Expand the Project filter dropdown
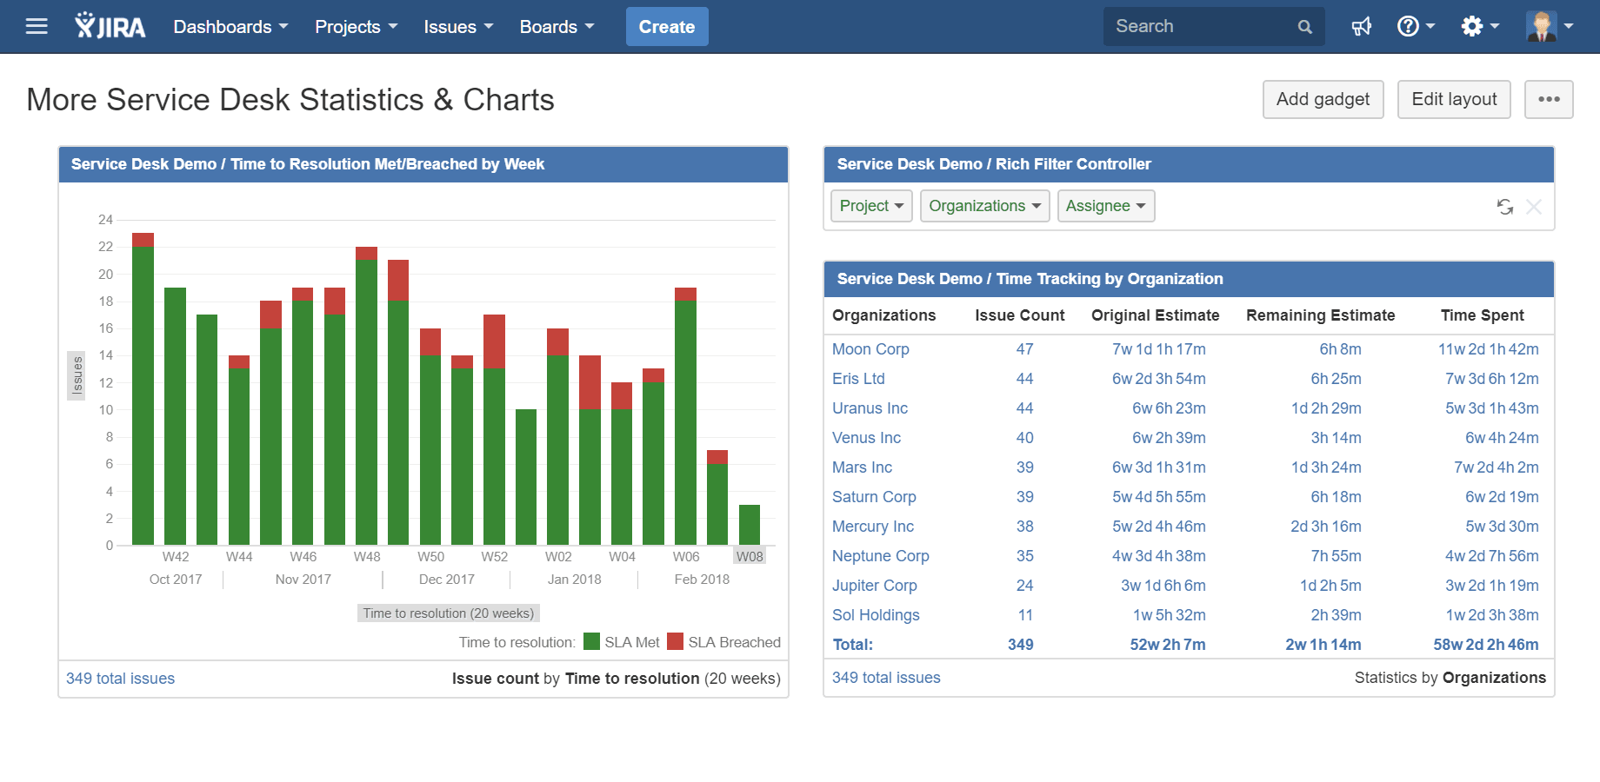The height and width of the screenshot is (782, 1600). (871, 206)
